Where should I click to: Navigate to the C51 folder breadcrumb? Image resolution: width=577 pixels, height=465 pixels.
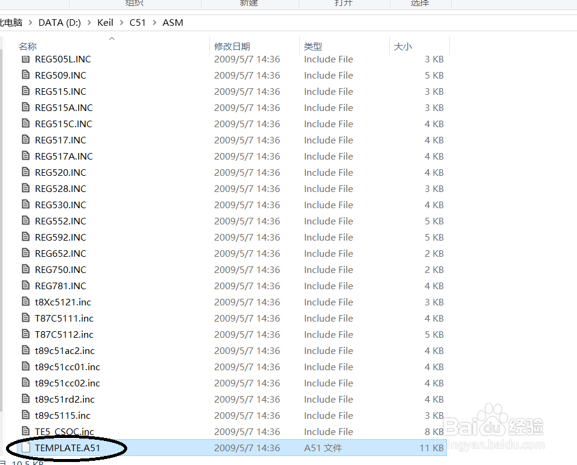[x=137, y=23]
